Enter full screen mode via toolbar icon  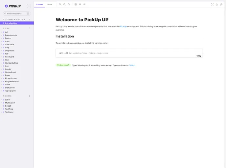(212, 5)
